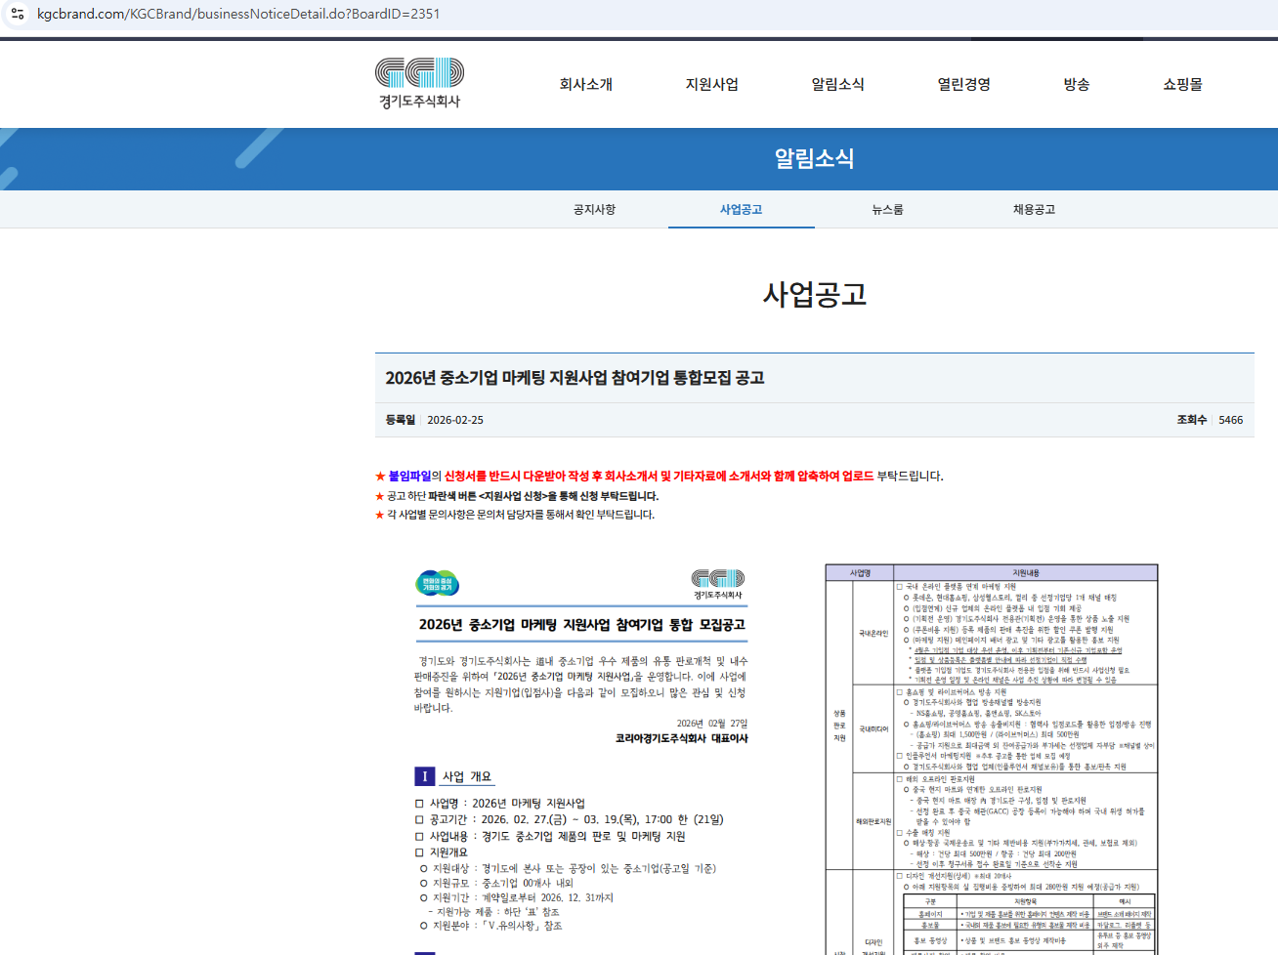The height and width of the screenshot is (955, 1278).
Task: Open the 방송 menu item
Action: pos(1076,85)
